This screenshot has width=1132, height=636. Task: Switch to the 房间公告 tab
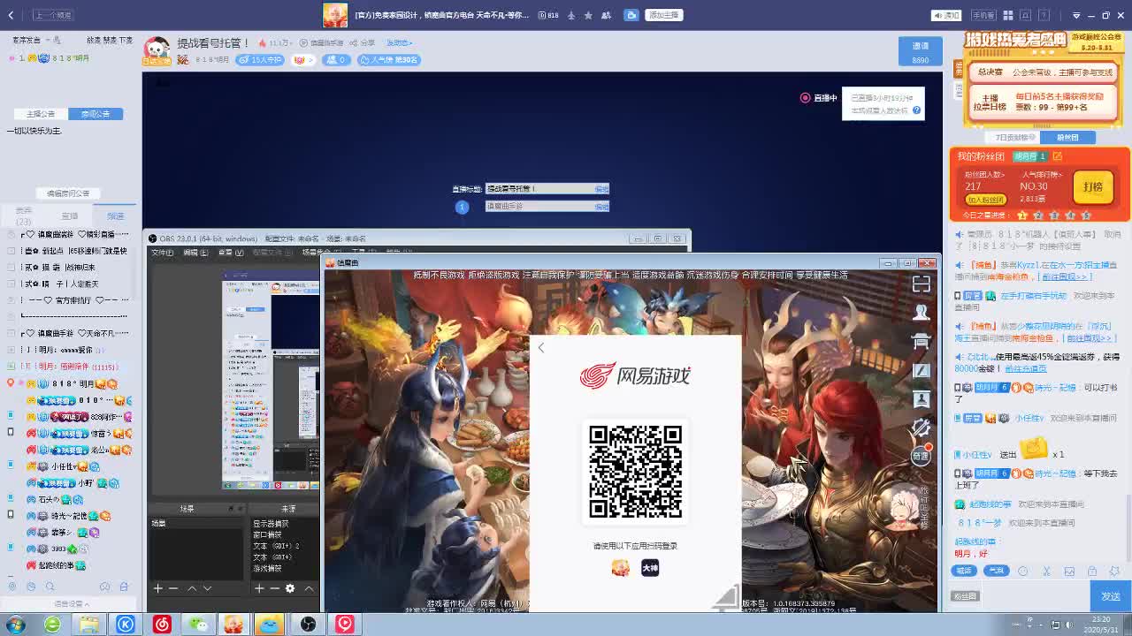96,114
